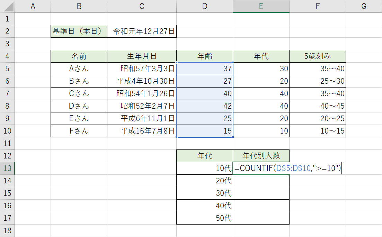382x237 pixels.
Task: Select row 18 header
Action: [x=7, y=230]
